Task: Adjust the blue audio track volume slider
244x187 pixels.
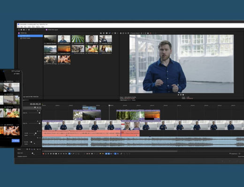Action: pos(31,142)
